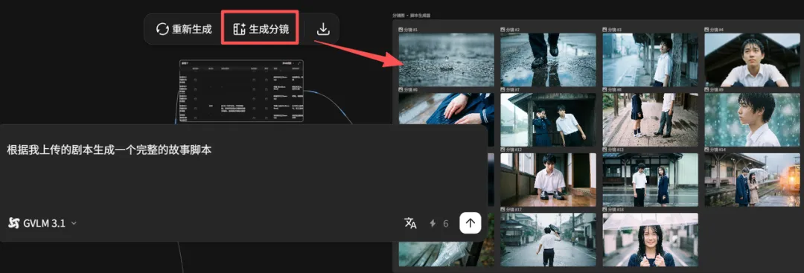Select storyboard 分镜 #18 girl under umbrella thumbnail
The width and height of the screenshot is (804, 273).
tap(650, 240)
